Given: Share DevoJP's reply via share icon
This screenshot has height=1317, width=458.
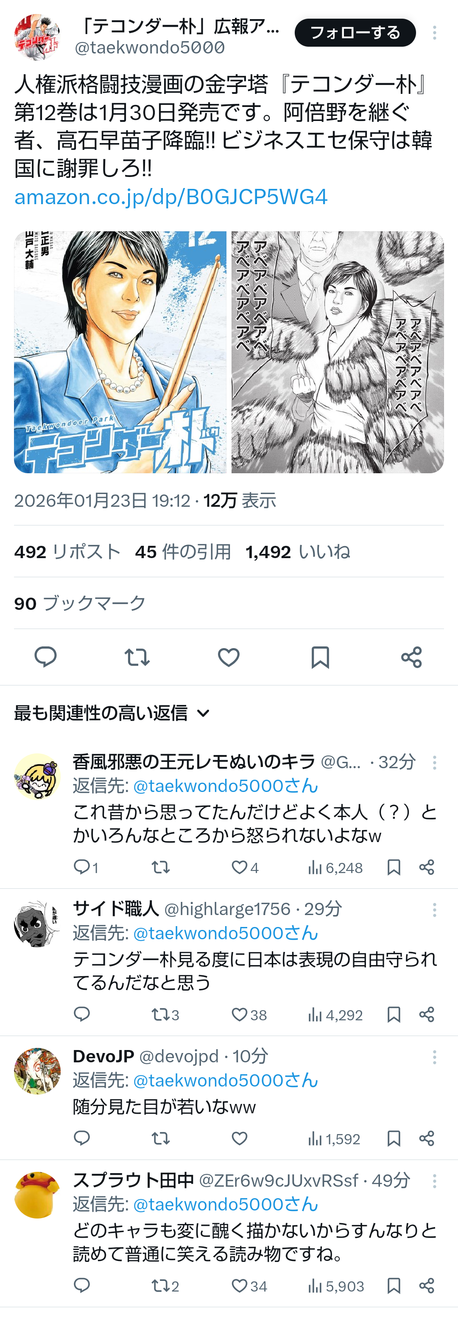Looking at the screenshot, I should pyautogui.click(x=427, y=1139).
